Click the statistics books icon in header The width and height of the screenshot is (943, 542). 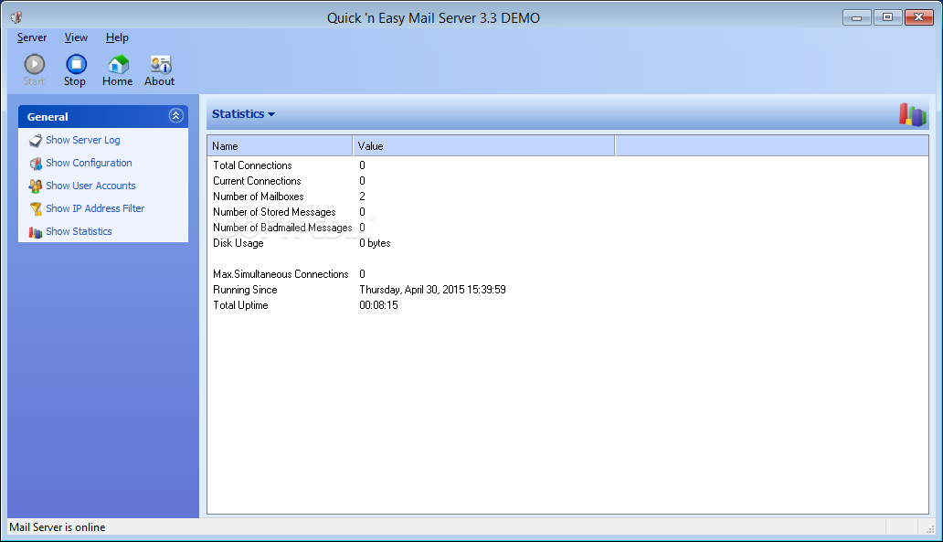coord(912,114)
